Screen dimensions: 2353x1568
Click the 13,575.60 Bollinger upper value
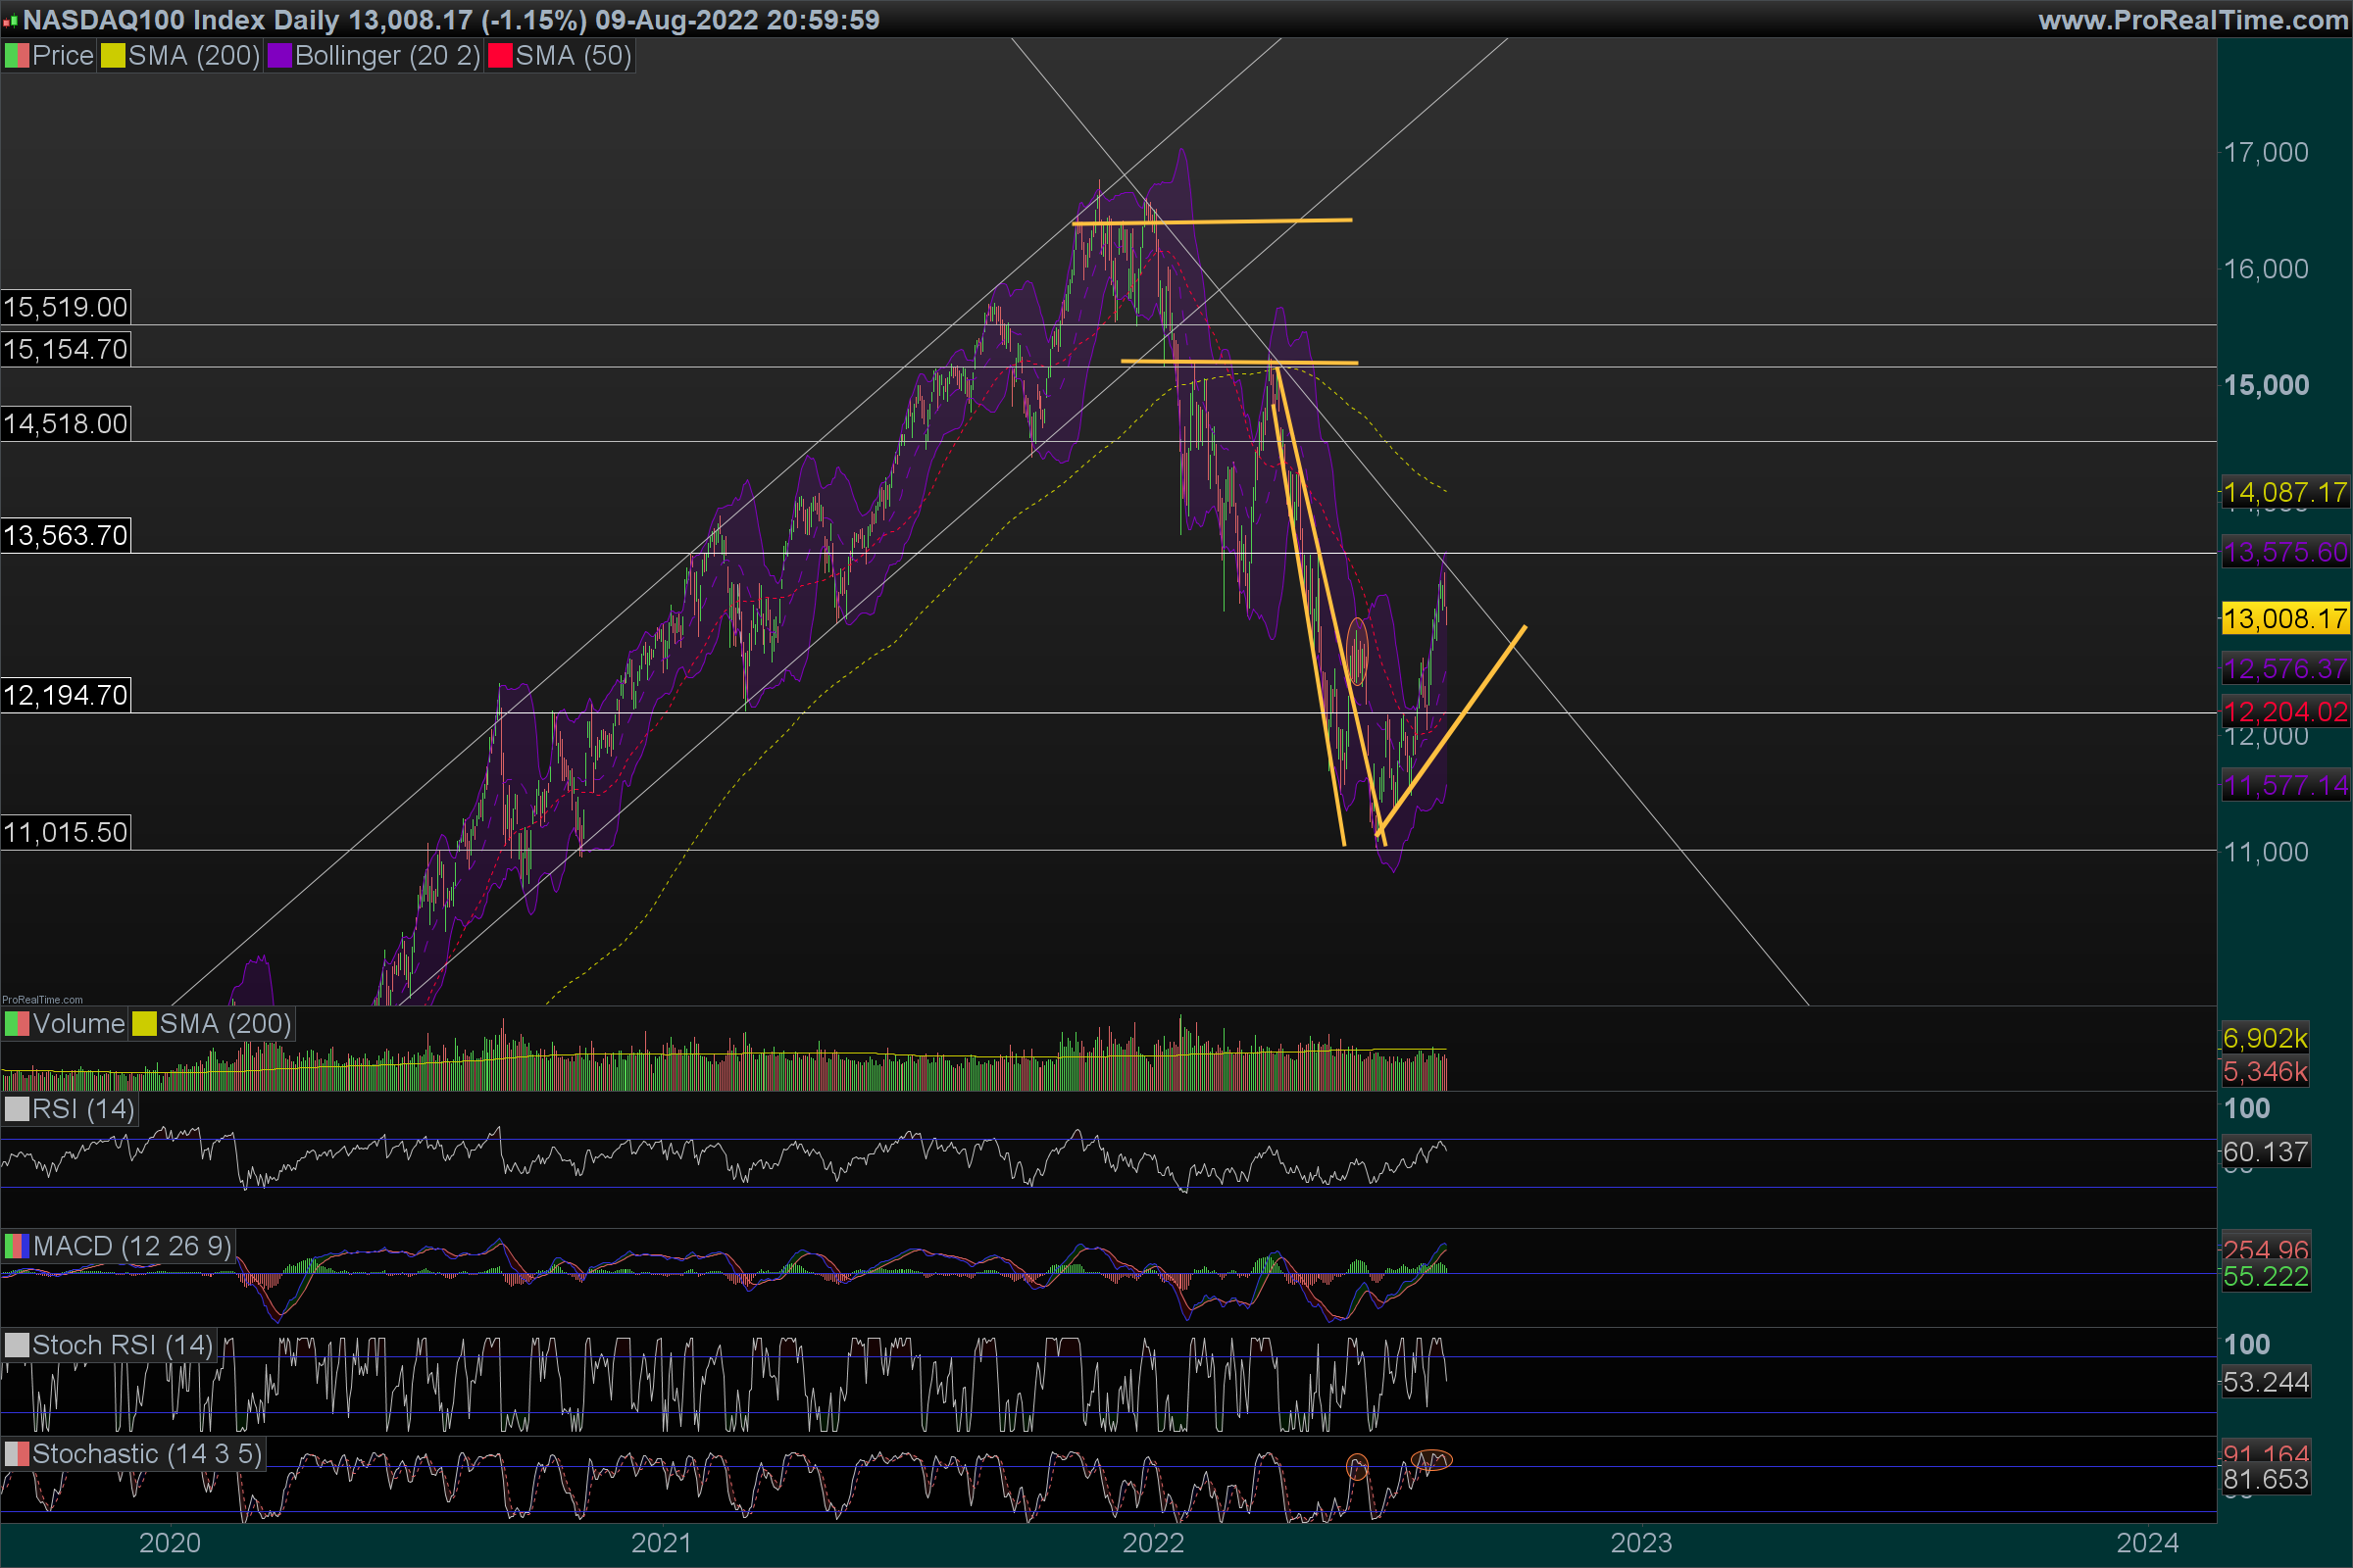[x=2285, y=552]
